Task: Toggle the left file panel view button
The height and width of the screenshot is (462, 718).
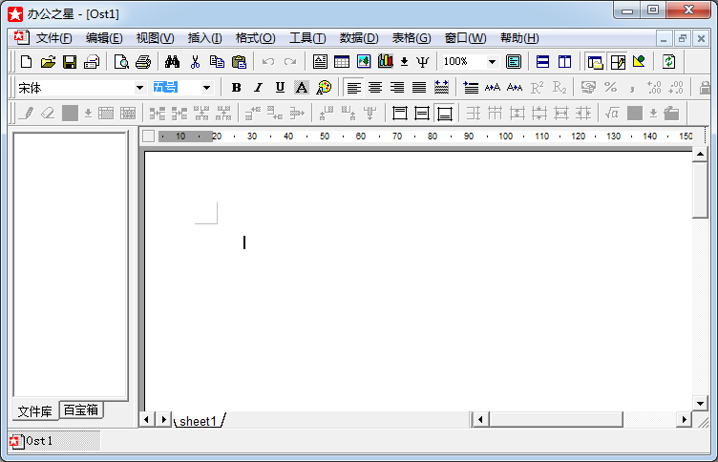Action: pos(595,62)
